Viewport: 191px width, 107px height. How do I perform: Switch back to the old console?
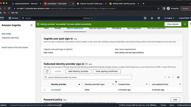(x=15, y=47)
